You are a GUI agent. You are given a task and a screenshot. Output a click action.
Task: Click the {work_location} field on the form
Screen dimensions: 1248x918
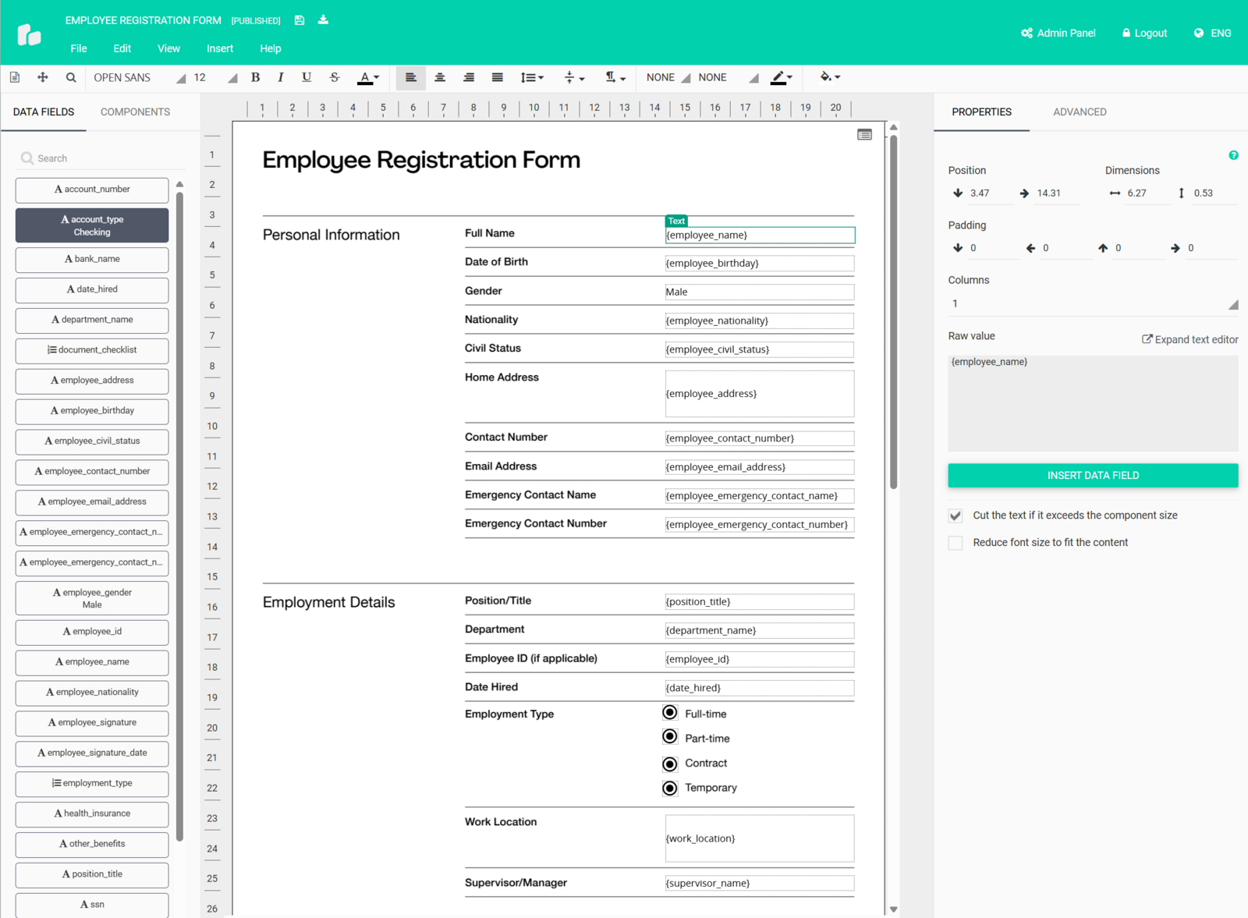tap(760, 838)
